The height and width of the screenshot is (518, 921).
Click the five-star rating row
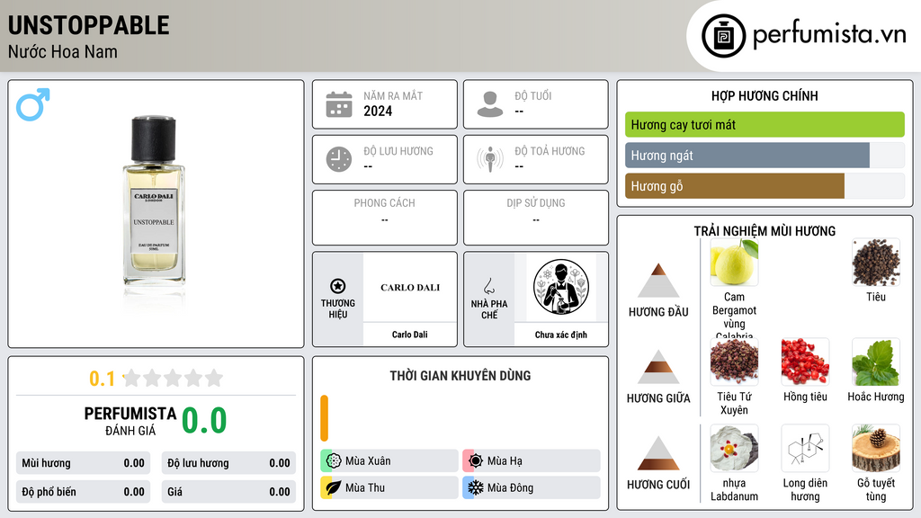173,379
